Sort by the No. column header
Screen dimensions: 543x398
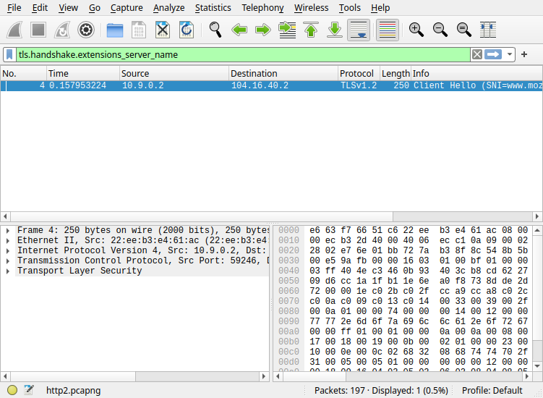point(24,74)
